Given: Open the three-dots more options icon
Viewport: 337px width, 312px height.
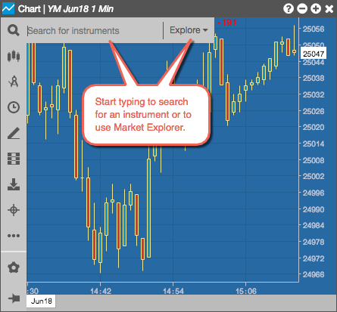Looking at the screenshot, I should coord(14,236).
